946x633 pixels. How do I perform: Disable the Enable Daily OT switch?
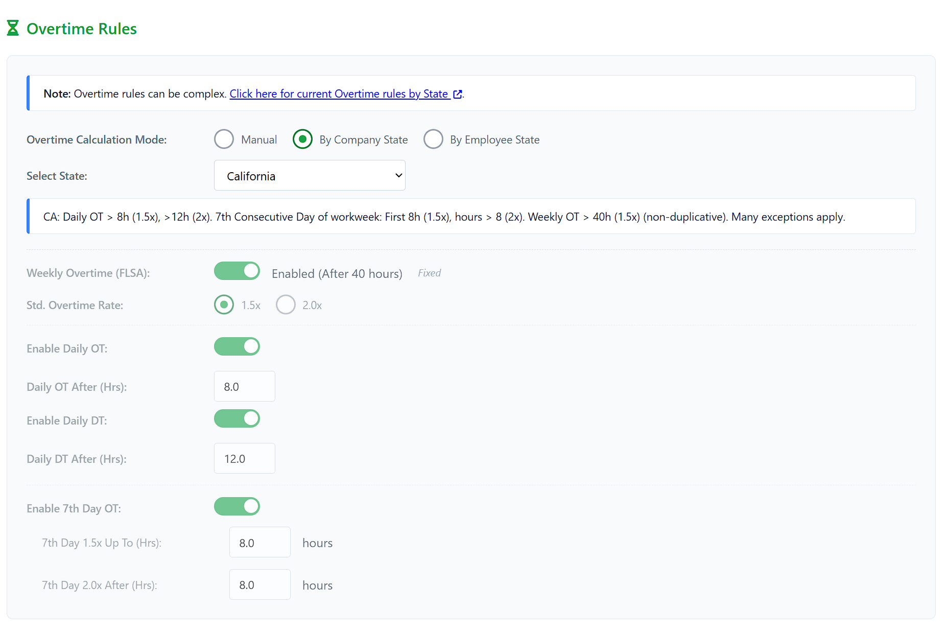click(x=237, y=347)
